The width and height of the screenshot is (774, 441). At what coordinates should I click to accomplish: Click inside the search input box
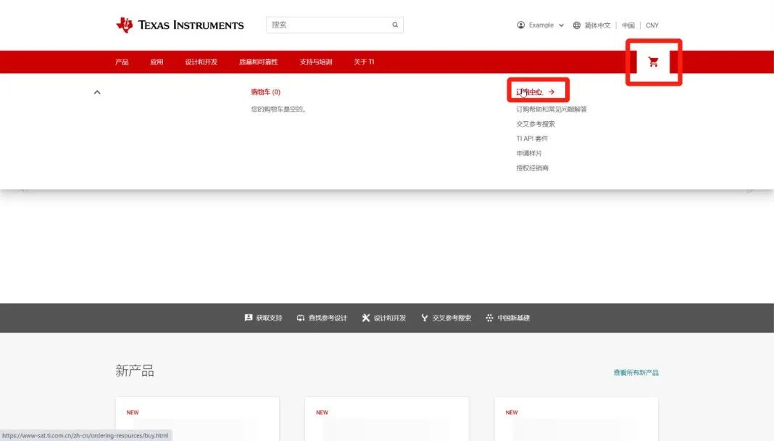coord(326,25)
